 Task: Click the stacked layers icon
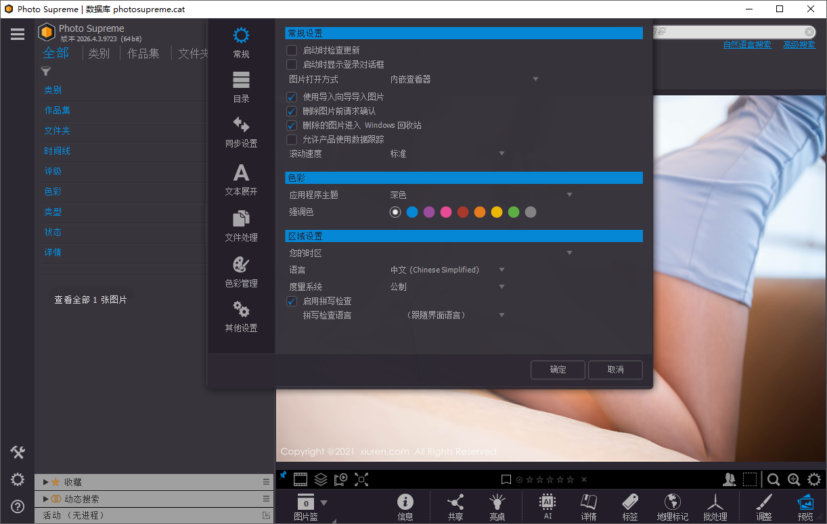321,479
